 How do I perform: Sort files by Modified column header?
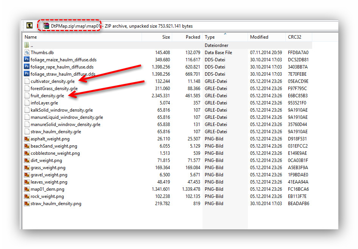pos(259,37)
